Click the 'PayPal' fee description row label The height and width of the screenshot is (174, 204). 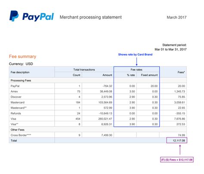(x=15, y=86)
